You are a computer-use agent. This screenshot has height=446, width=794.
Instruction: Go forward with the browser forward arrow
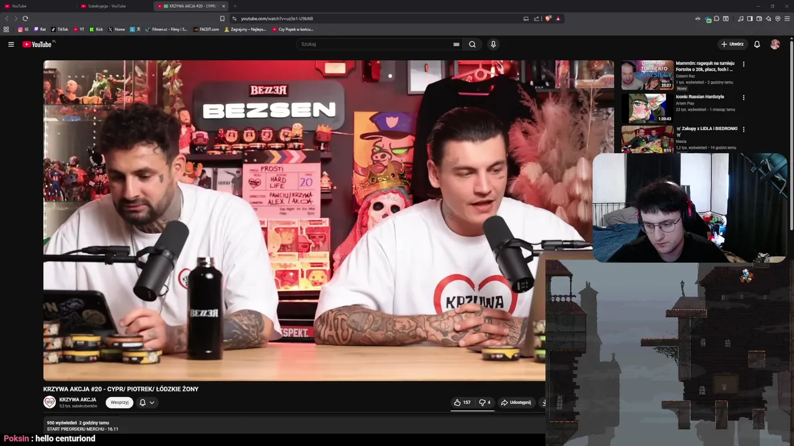pyautogui.click(x=16, y=19)
